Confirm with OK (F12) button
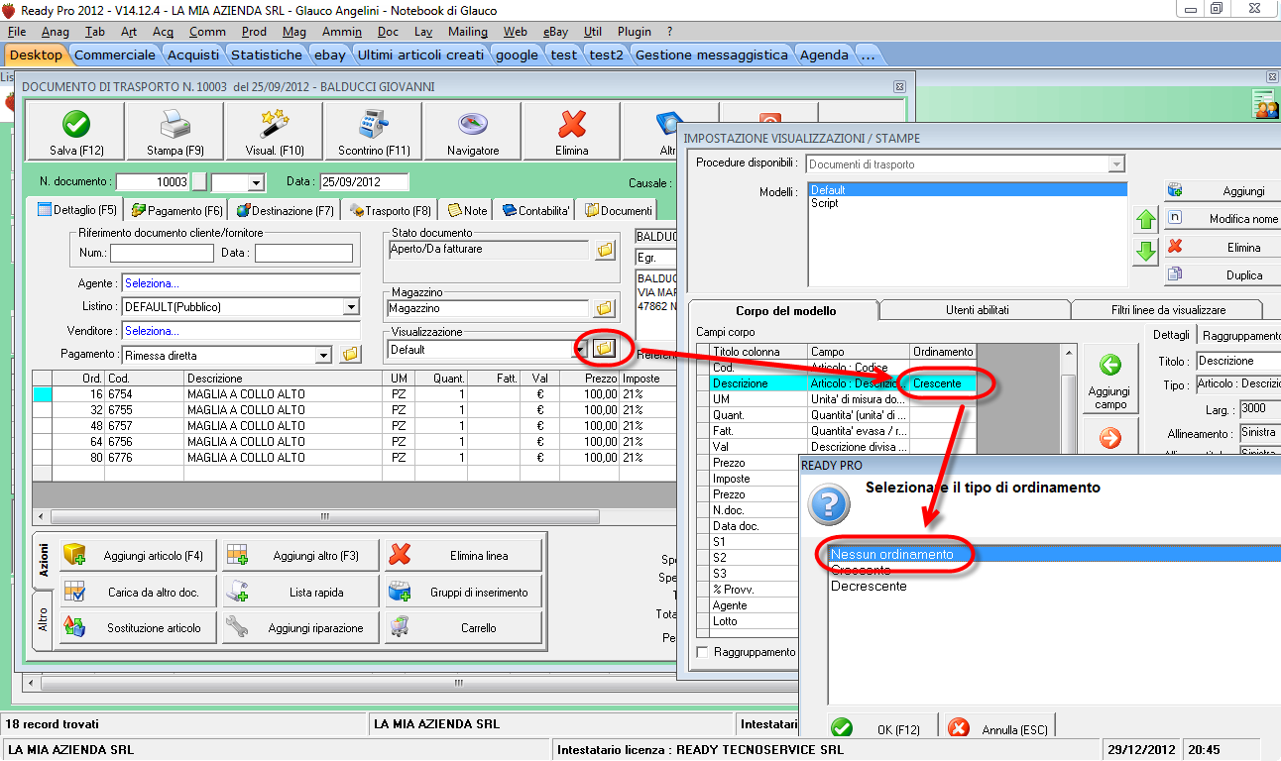This screenshot has height=761, width=1281. tap(884, 728)
